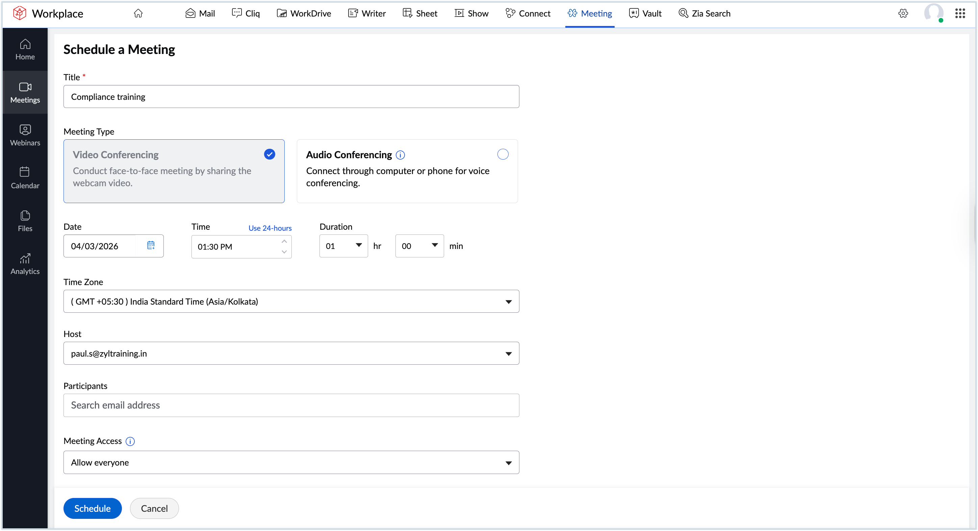Navigate to the Webinars sidebar section
The width and height of the screenshot is (978, 531).
click(25, 135)
